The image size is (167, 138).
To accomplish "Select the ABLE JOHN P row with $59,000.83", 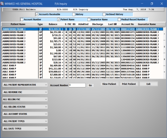I will click(x=83, y=72).
